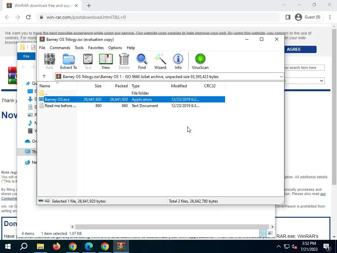The height and width of the screenshot is (253, 337).
Task: Sort files by the Size column
Action: (90, 86)
